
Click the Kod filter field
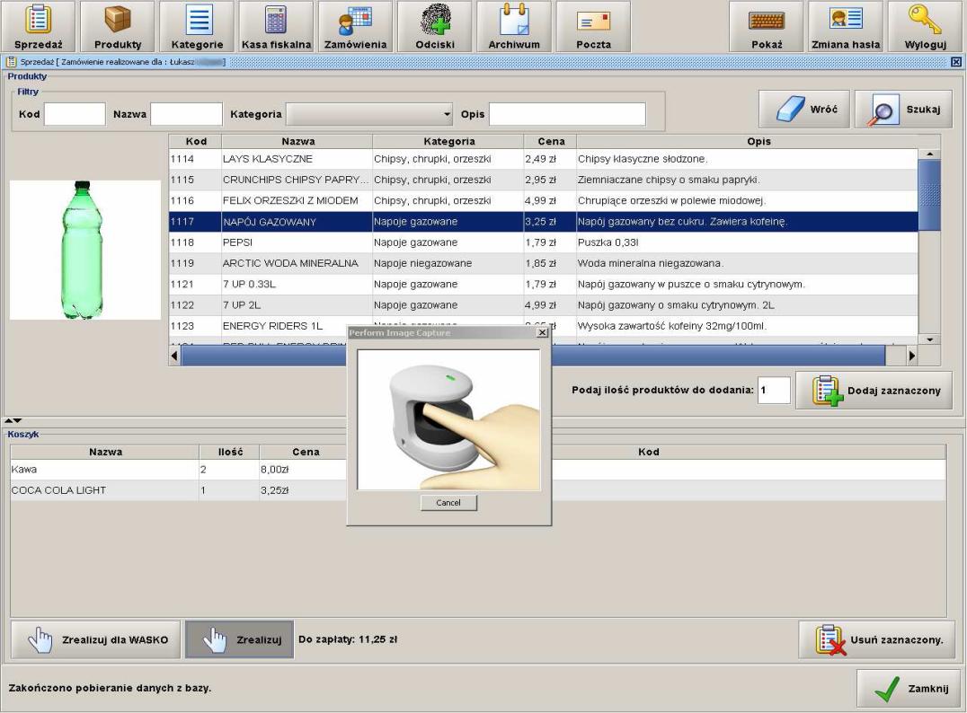click(x=75, y=114)
